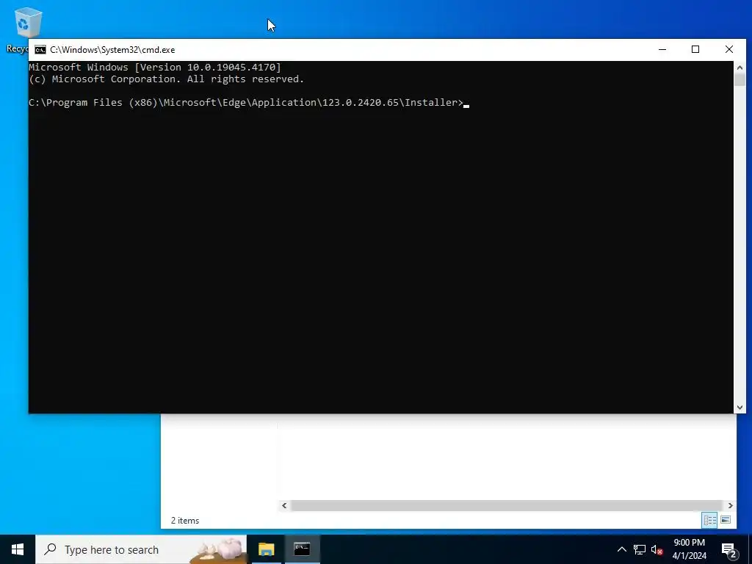
Task: Open the network status tray icon
Action: pyautogui.click(x=640, y=549)
